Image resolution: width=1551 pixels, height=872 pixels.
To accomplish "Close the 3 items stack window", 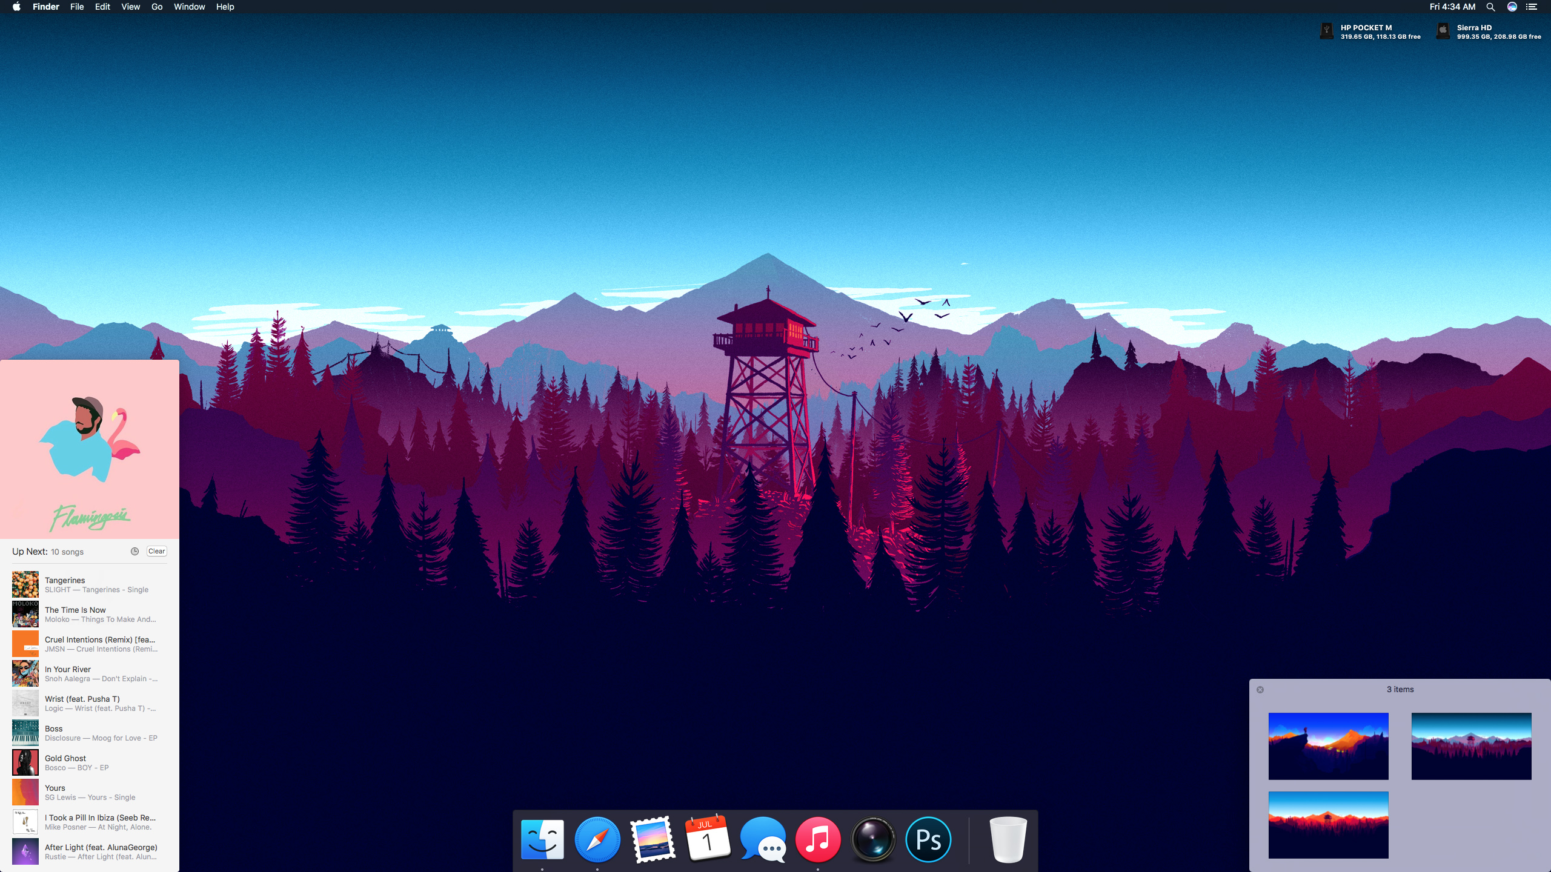I will (x=1260, y=690).
